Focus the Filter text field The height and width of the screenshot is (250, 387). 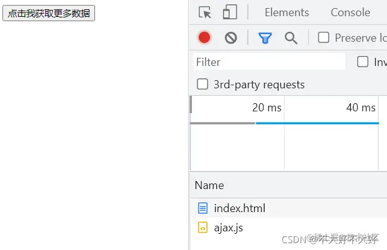(x=269, y=62)
